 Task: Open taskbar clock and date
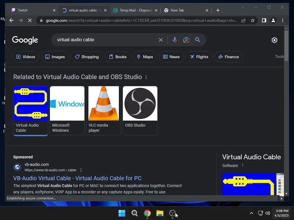pos(281,213)
